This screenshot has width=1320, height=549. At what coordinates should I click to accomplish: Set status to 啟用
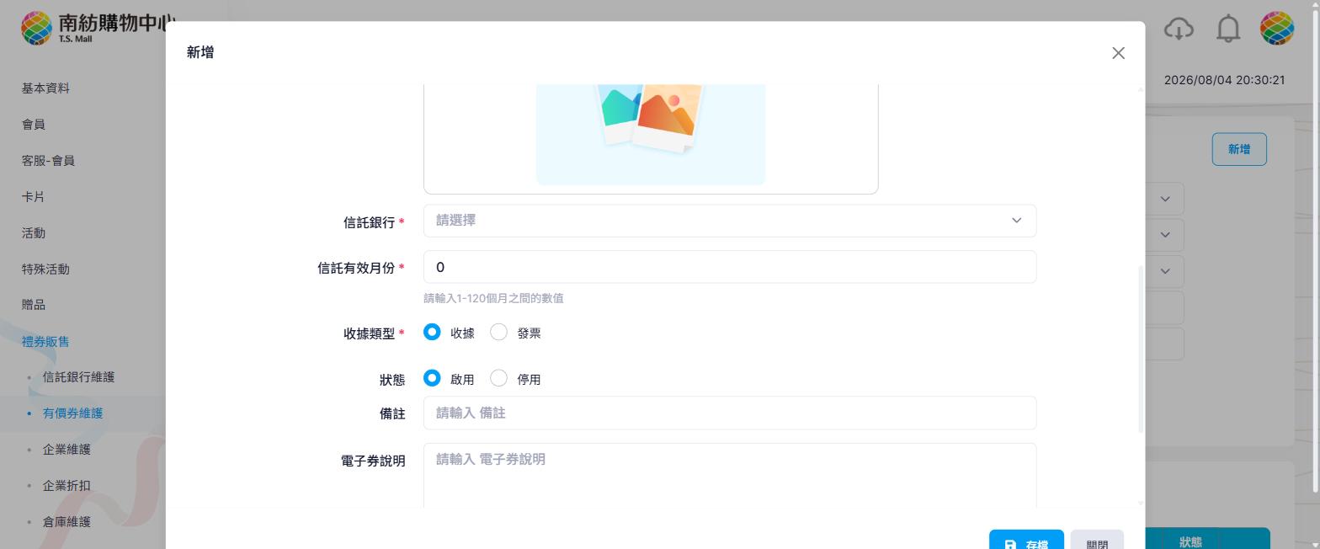[x=432, y=379]
